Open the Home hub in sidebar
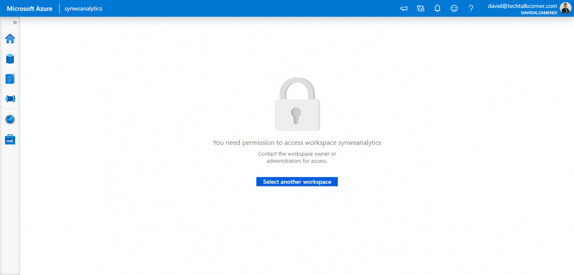Image resolution: width=574 pixels, height=275 pixels. click(x=10, y=39)
